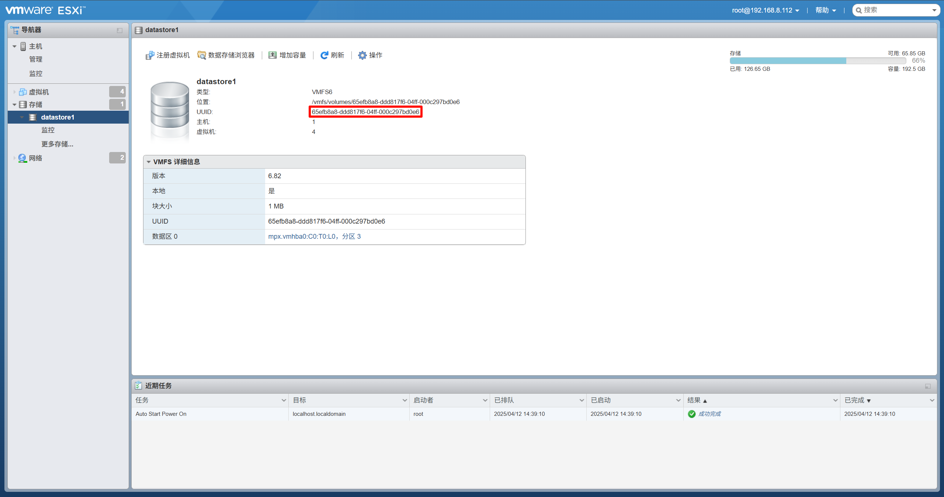Minimize the Recent tasks panel icon
944x497 pixels.
click(x=928, y=386)
